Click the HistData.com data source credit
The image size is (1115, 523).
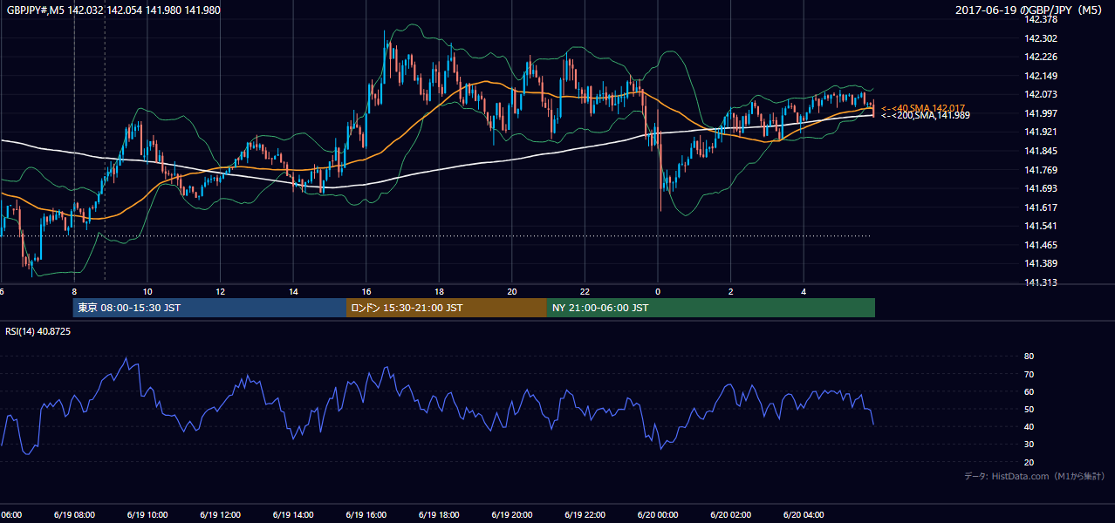[1035, 476]
